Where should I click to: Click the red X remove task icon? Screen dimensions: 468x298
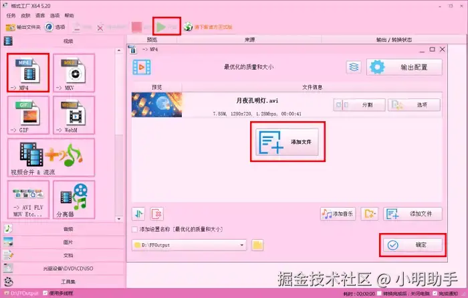[100, 28]
